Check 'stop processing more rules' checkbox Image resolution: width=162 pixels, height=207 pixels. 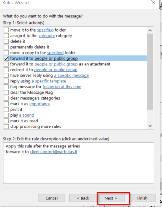6,127
